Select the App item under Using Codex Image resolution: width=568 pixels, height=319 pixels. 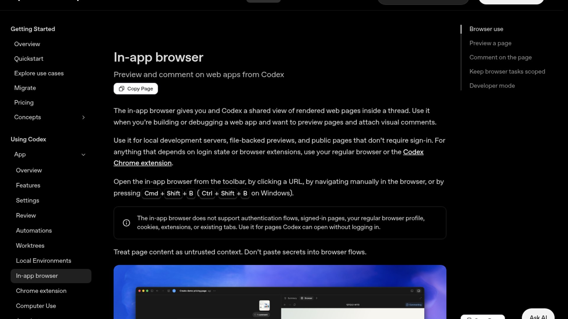click(20, 154)
